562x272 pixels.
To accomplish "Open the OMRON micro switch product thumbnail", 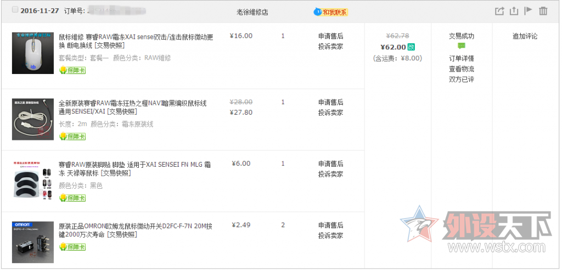I will coord(33,242).
